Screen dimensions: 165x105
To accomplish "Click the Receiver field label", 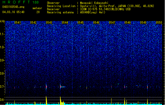I will (x=53, y=9).
